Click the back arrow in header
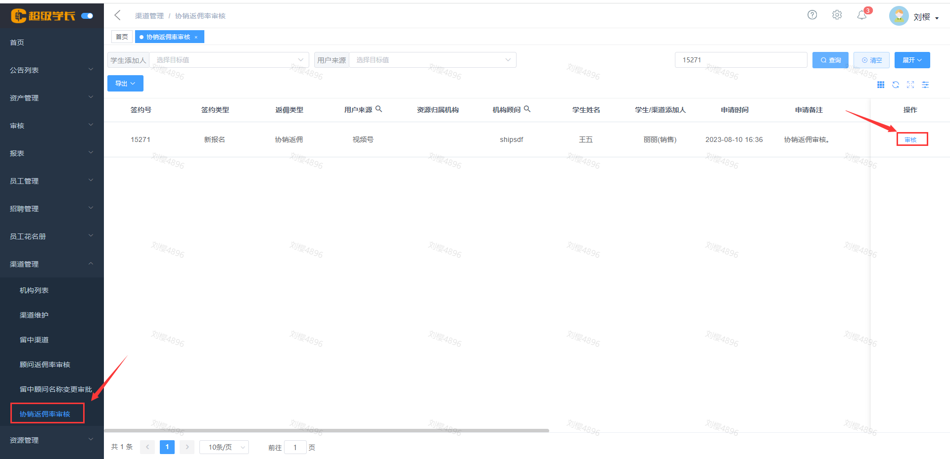 coord(118,15)
